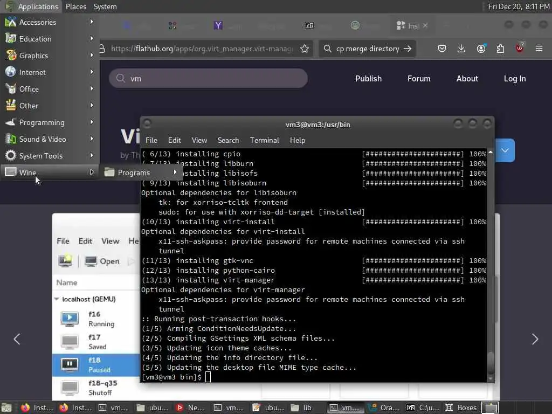Open the Wine Programs submenu
The height and width of the screenshot is (414, 552).
pyautogui.click(x=141, y=172)
